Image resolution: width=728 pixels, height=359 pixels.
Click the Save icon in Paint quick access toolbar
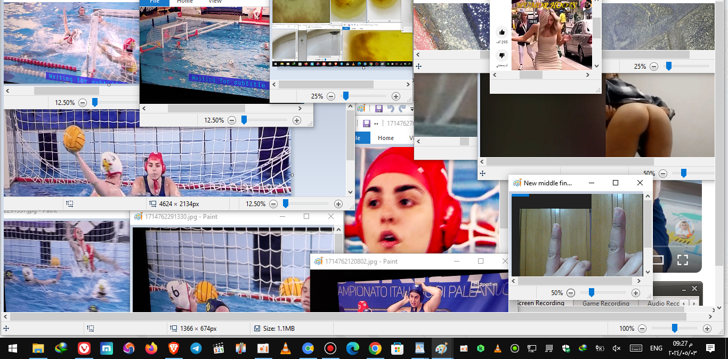[x=378, y=109]
